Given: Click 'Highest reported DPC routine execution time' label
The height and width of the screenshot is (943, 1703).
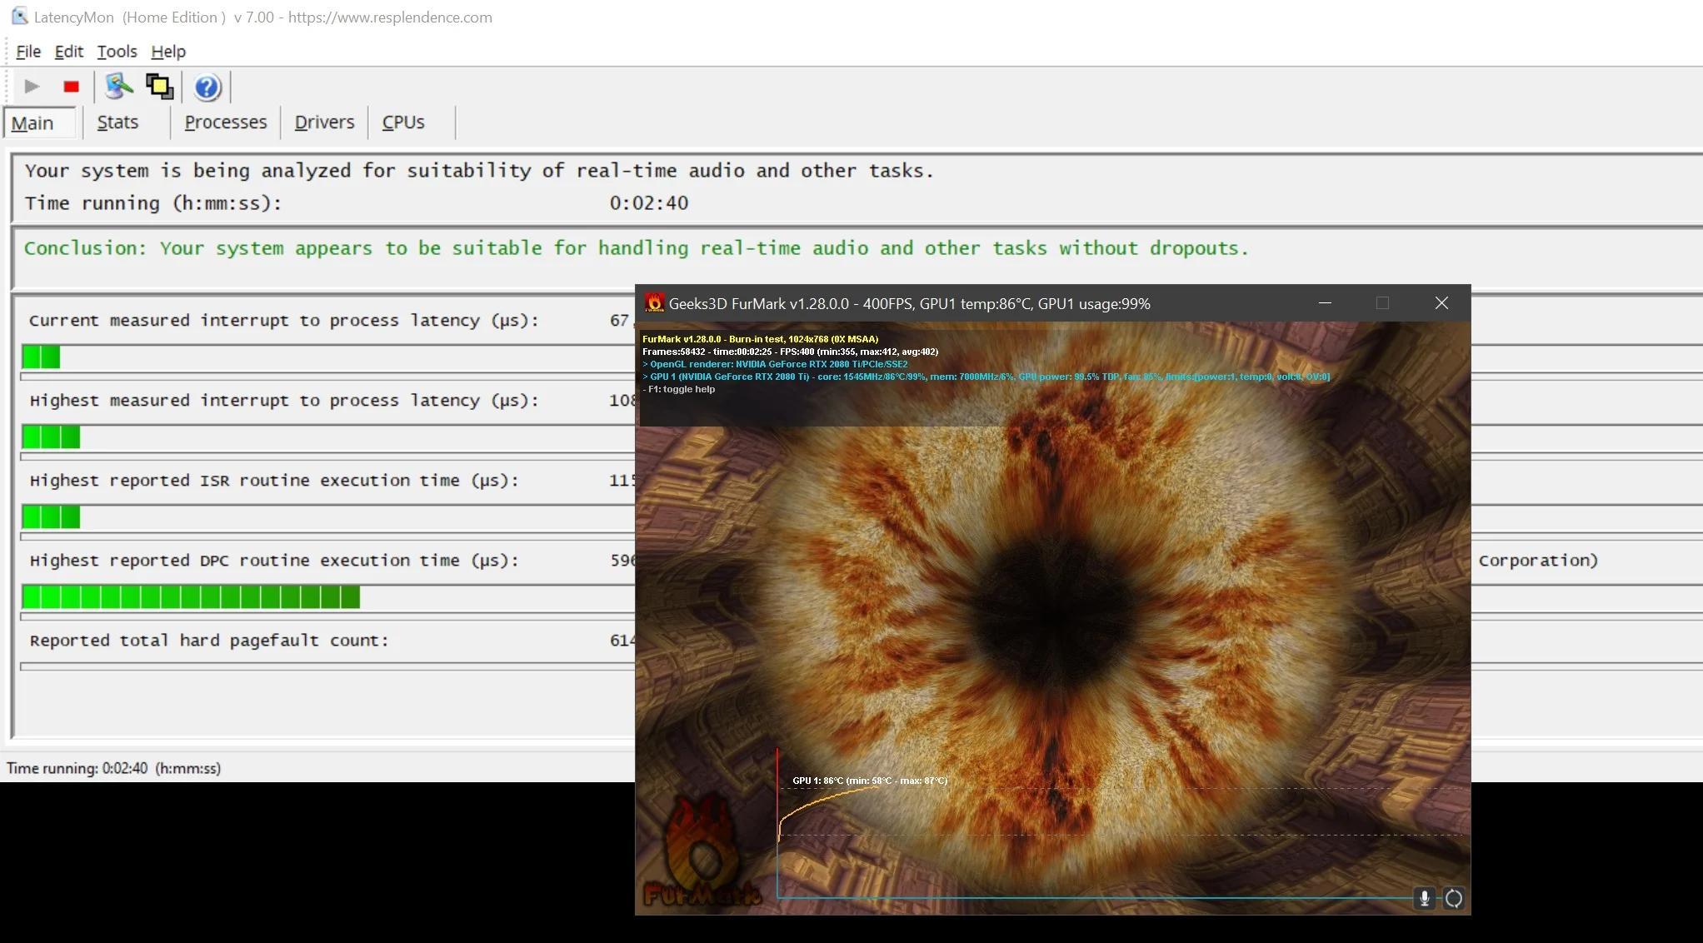Looking at the screenshot, I should (x=274, y=561).
